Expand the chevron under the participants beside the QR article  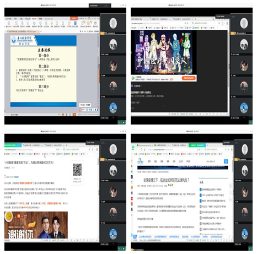[113, 244]
